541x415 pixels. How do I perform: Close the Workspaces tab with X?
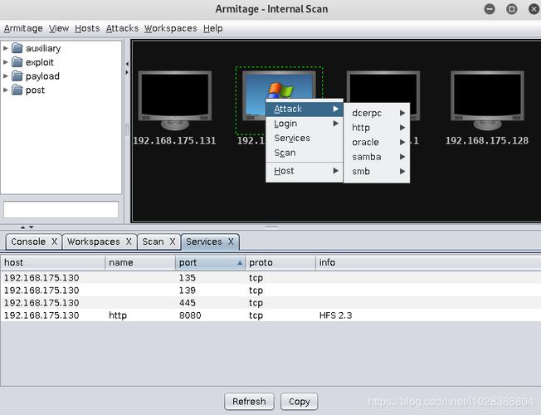tap(129, 242)
